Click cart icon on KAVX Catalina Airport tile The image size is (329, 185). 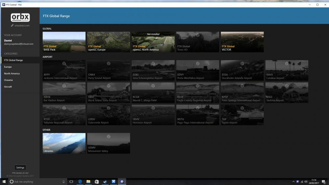tap(287, 63)
